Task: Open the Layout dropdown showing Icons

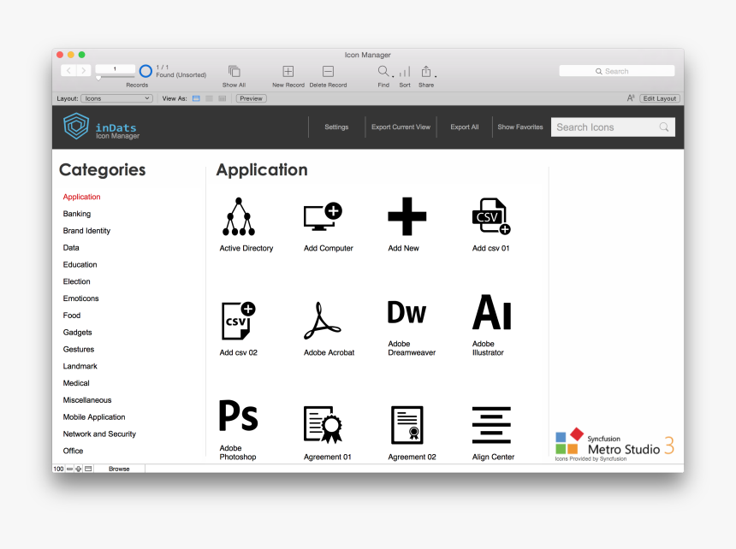Action: (116, 98)
